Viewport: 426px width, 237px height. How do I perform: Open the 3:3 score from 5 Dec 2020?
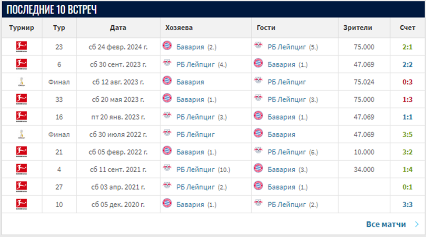pos(408,204)
